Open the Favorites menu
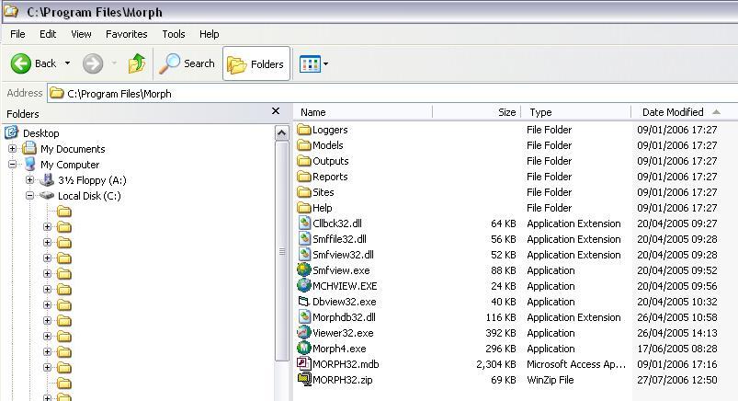The width and height of the screenshot is (738, 401). click(x=126, y=34)
